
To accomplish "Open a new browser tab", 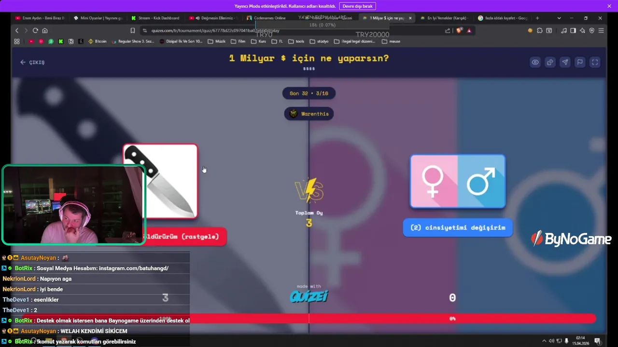I will 537,18.
